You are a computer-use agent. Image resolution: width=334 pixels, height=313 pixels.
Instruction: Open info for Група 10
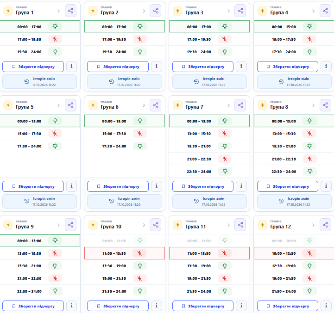coord(157,306)
